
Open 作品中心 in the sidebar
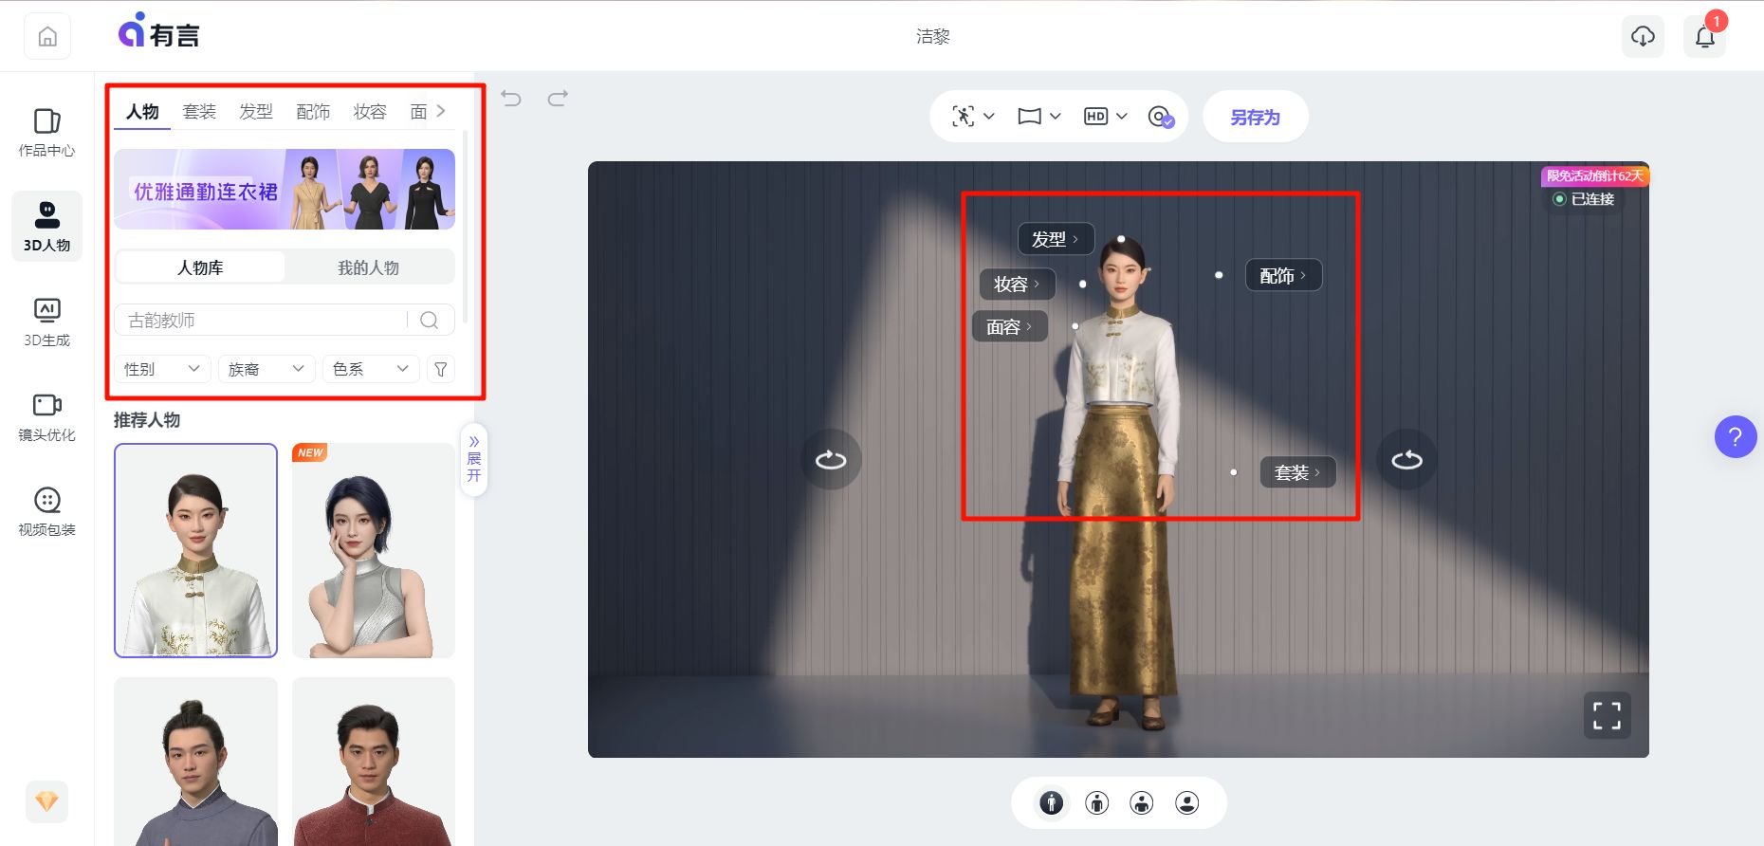[46, 132]
